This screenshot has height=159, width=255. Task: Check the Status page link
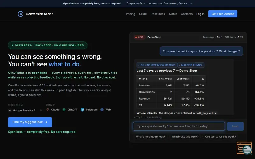click(x=173, y=14)
